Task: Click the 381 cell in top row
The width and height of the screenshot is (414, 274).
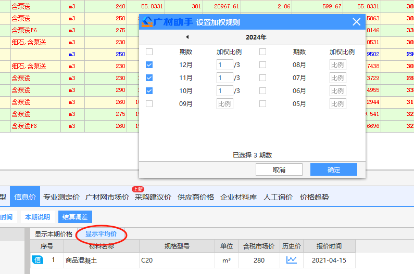Action: [x=184, y=6]
